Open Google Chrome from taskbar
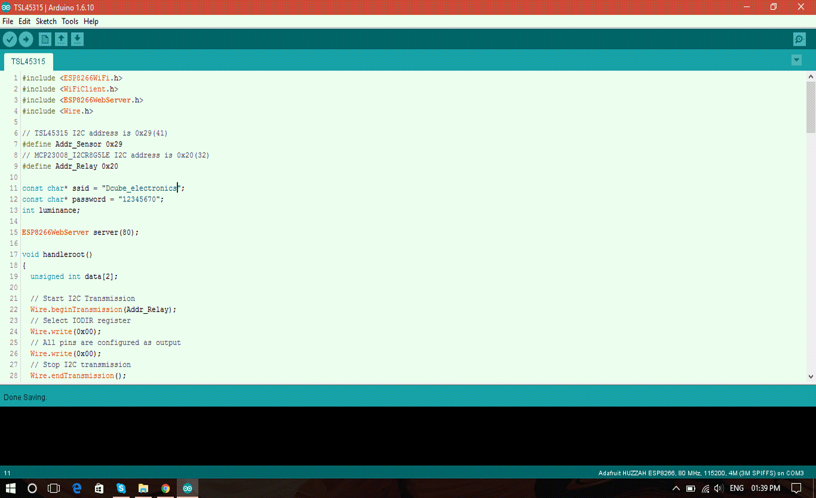The width and height of the screenshot is (816, 498). coord(165,488)
